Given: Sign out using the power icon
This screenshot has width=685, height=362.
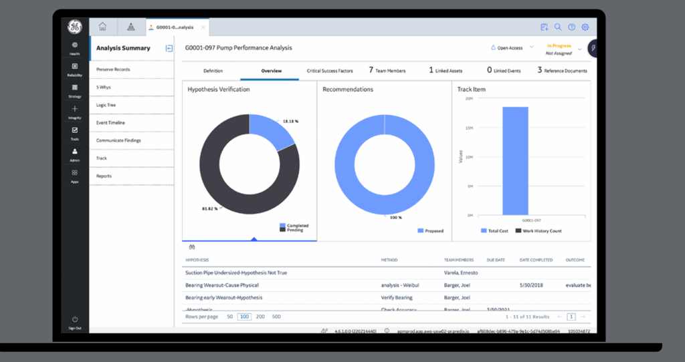Looking at the screenshot, I should (74, 320).
